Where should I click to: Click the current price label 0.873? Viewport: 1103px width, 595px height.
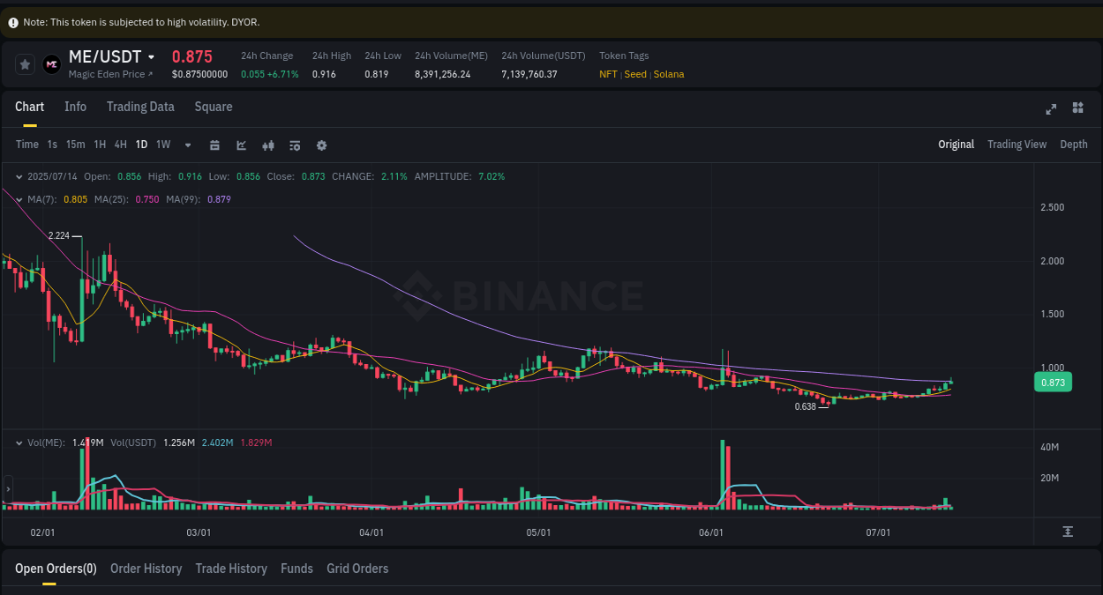1053,382
